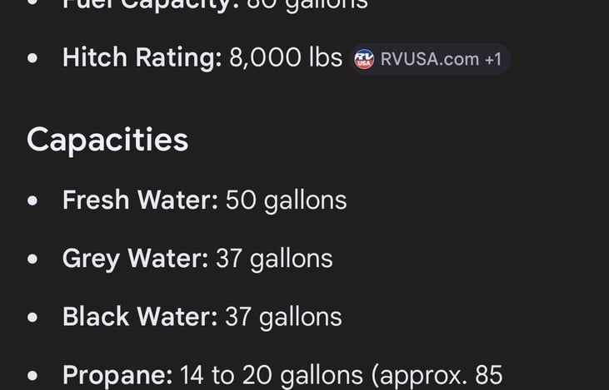Click the bullet point before Grey Water

click(x=32, y=259)
